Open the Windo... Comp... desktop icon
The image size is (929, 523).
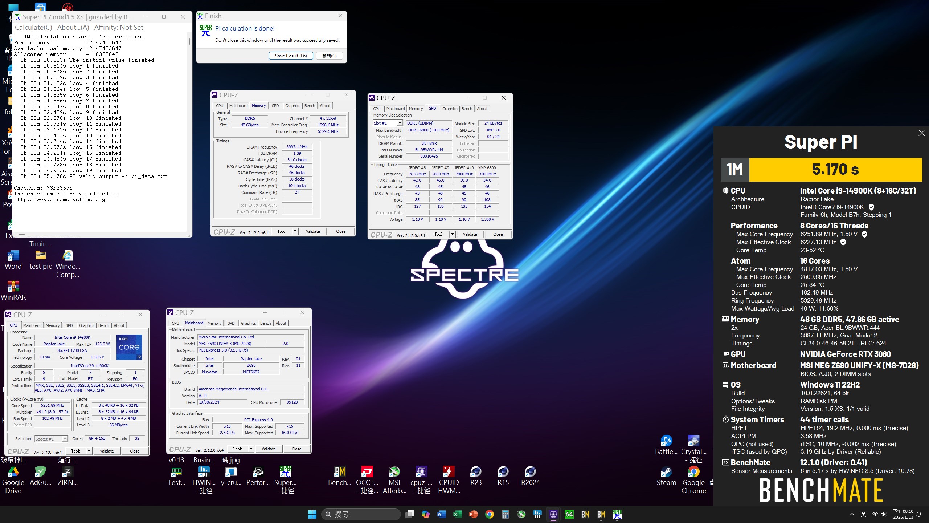coord(67,264)
